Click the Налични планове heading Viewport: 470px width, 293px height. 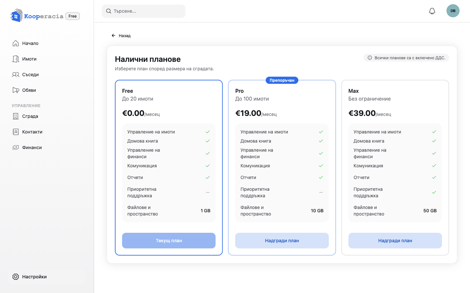[148, 59]
